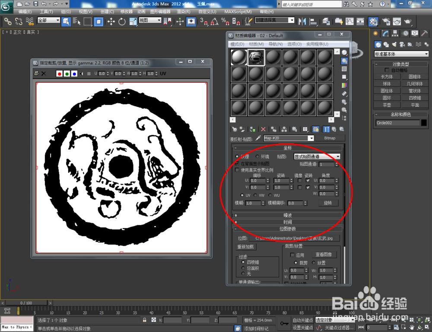Toggle Show Map in Viewport icon
The image size is (432, 332).
click(316, 129)
